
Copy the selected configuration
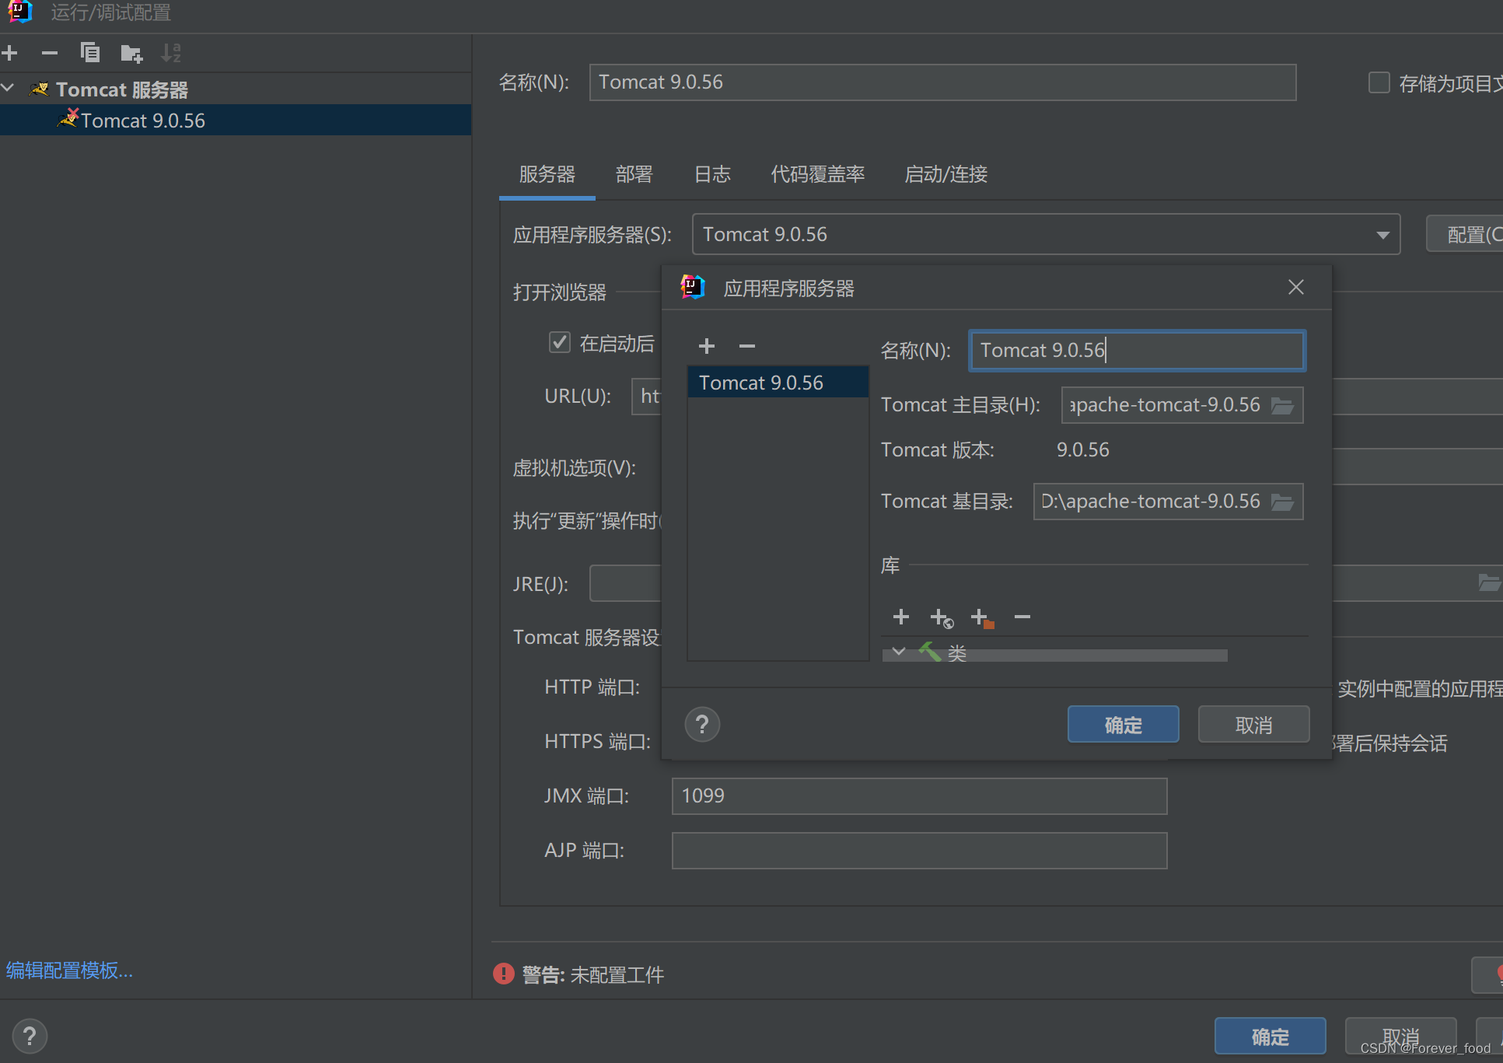click(90, 53)
